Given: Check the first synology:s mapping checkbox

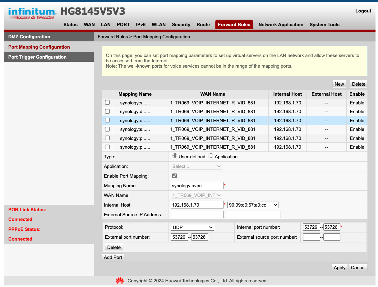Looking at the screenshot, I should pos(107,103).
